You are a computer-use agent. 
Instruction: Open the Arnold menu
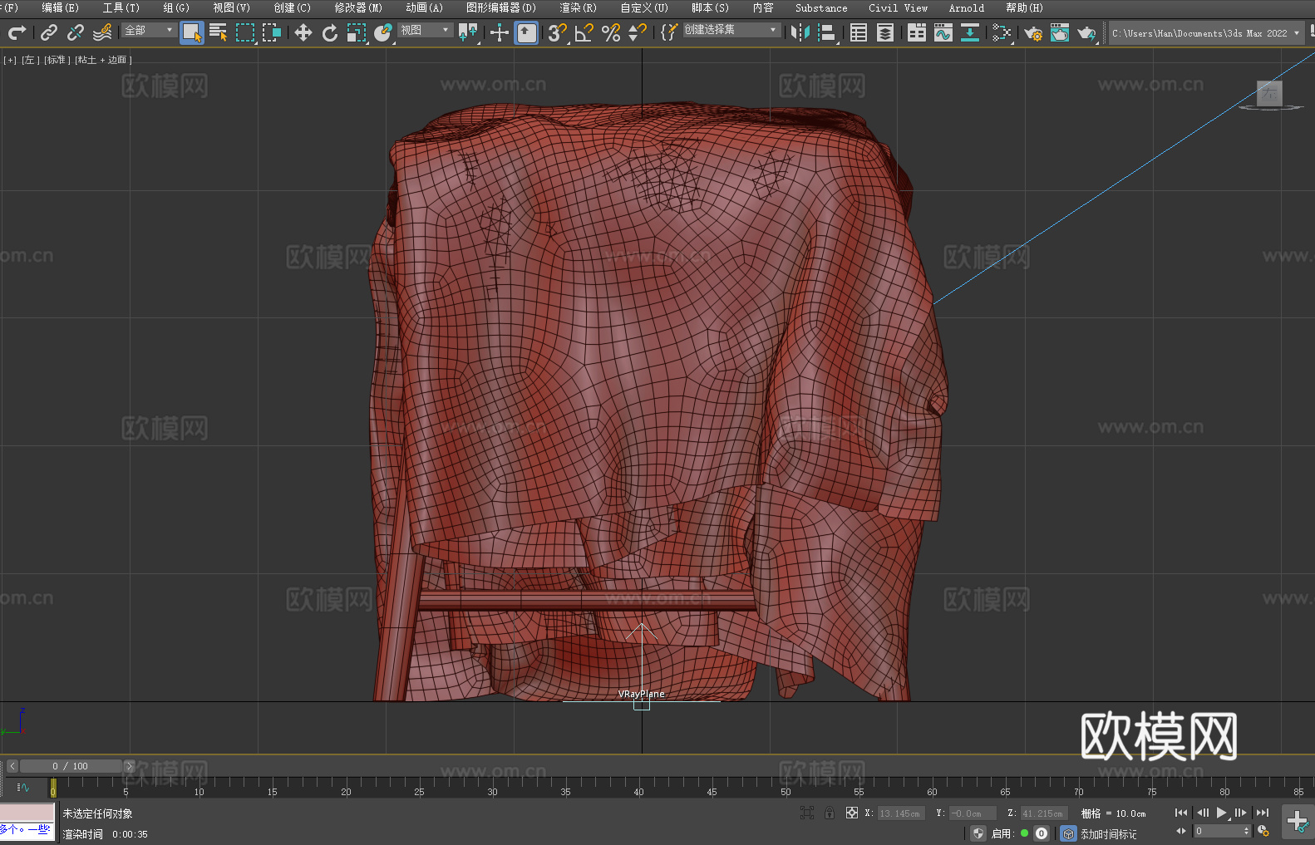(x=966, y=7)
